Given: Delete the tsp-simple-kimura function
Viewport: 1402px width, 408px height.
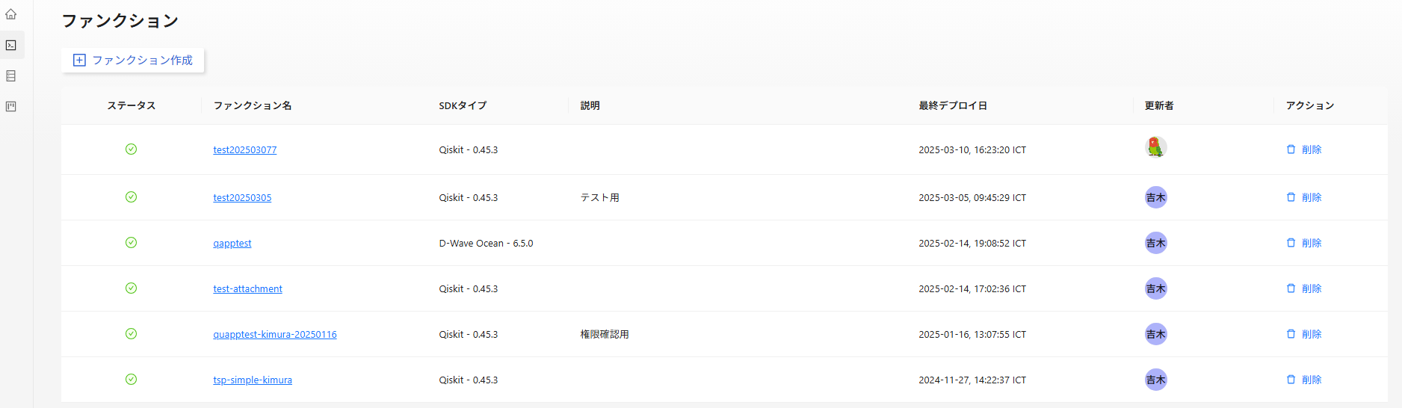Looking at the screenshot, I should (1303, 380).
